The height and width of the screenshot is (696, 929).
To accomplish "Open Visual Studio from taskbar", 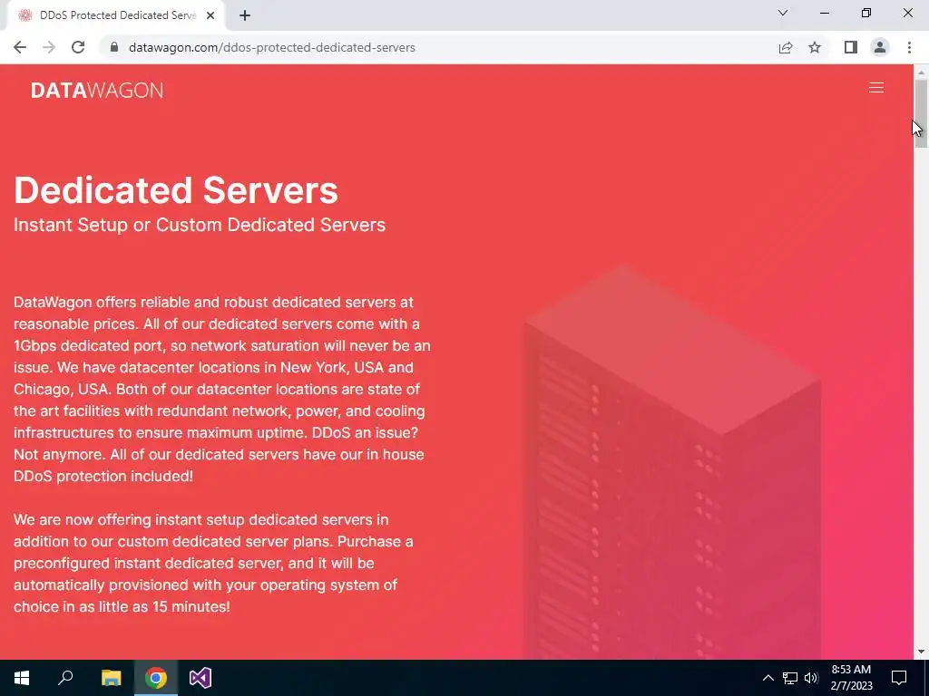I will coord(200,678).
